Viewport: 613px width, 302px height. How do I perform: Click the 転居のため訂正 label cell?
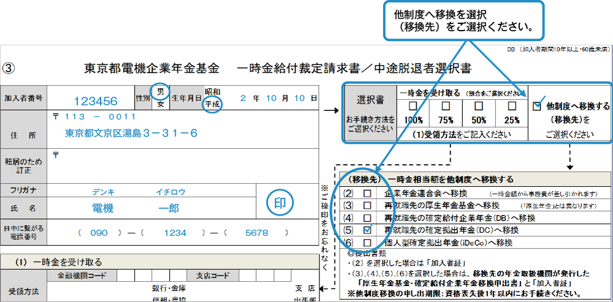(x=23, y=166)
